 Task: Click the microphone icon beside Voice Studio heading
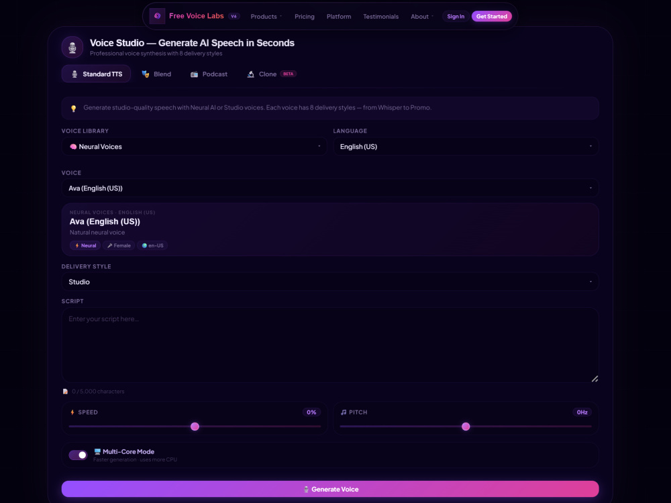72,47
